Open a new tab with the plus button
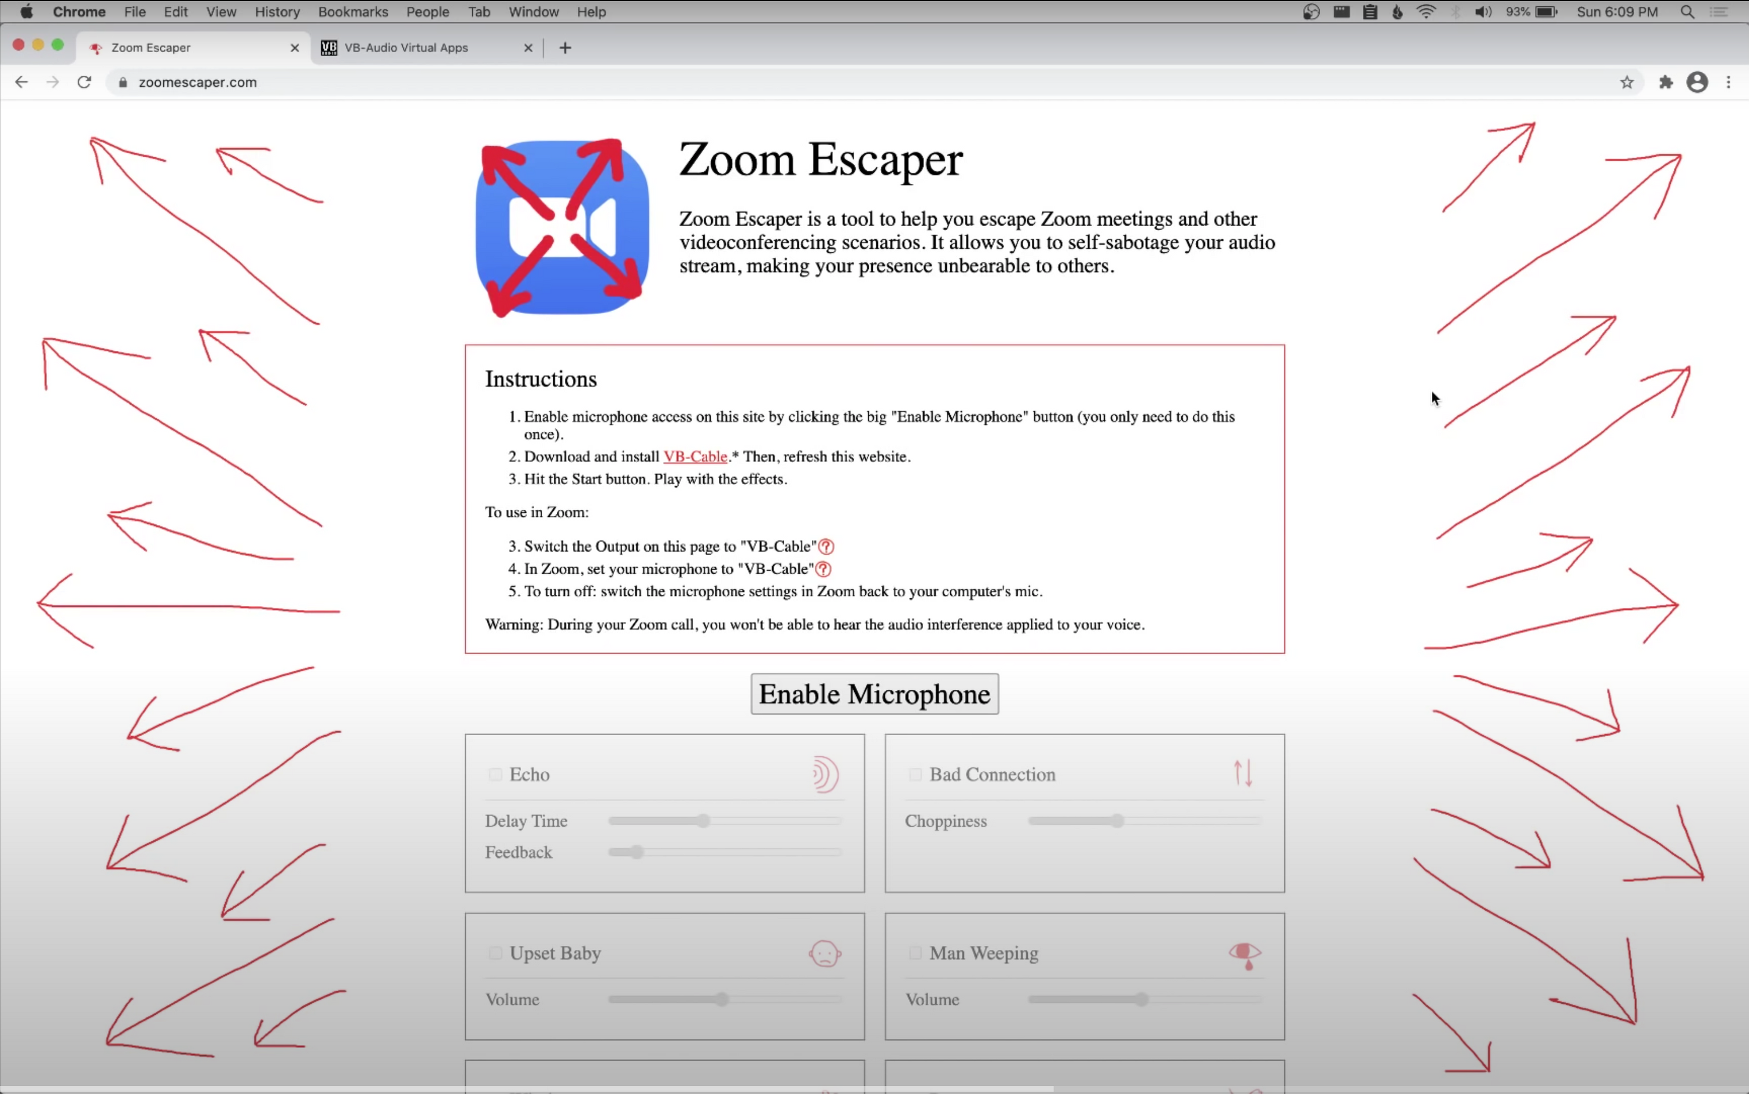1749x1094 pixels. click(566, 48)
